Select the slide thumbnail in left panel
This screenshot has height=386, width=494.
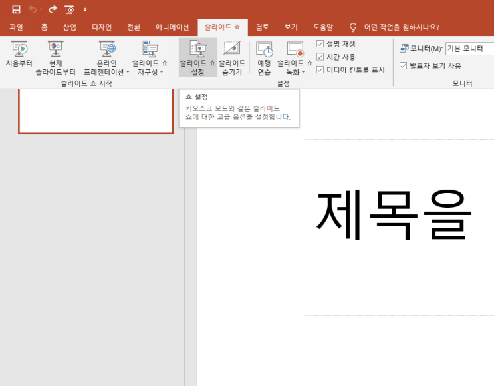pos(96,111)
